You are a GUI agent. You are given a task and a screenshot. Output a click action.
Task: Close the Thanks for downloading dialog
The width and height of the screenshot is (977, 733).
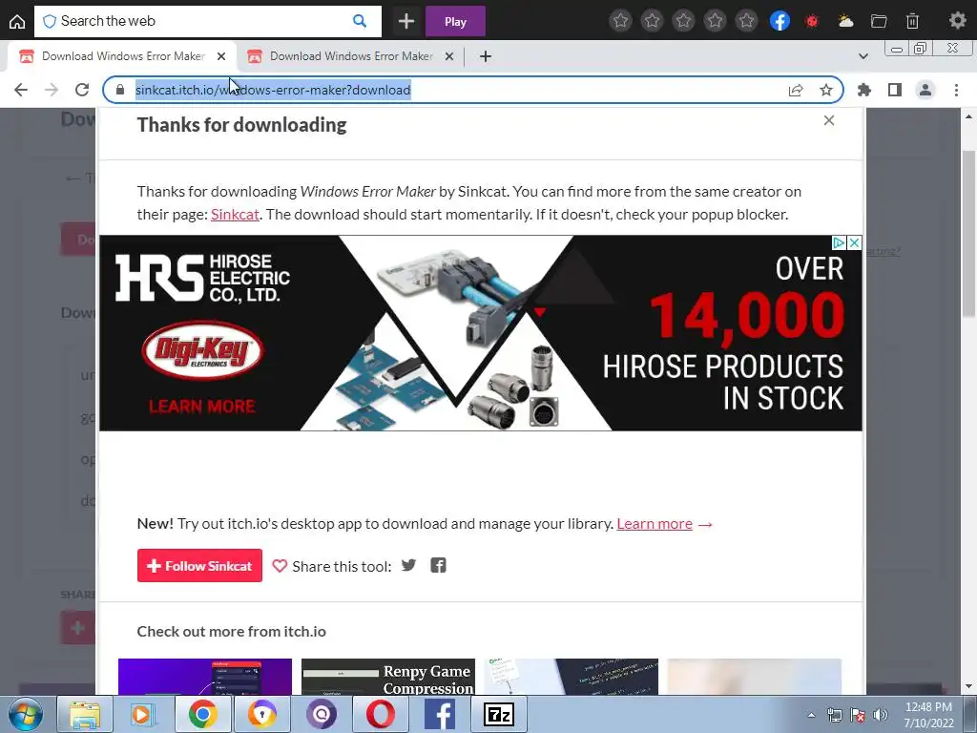pyautogui.click(x=829, y=120)
